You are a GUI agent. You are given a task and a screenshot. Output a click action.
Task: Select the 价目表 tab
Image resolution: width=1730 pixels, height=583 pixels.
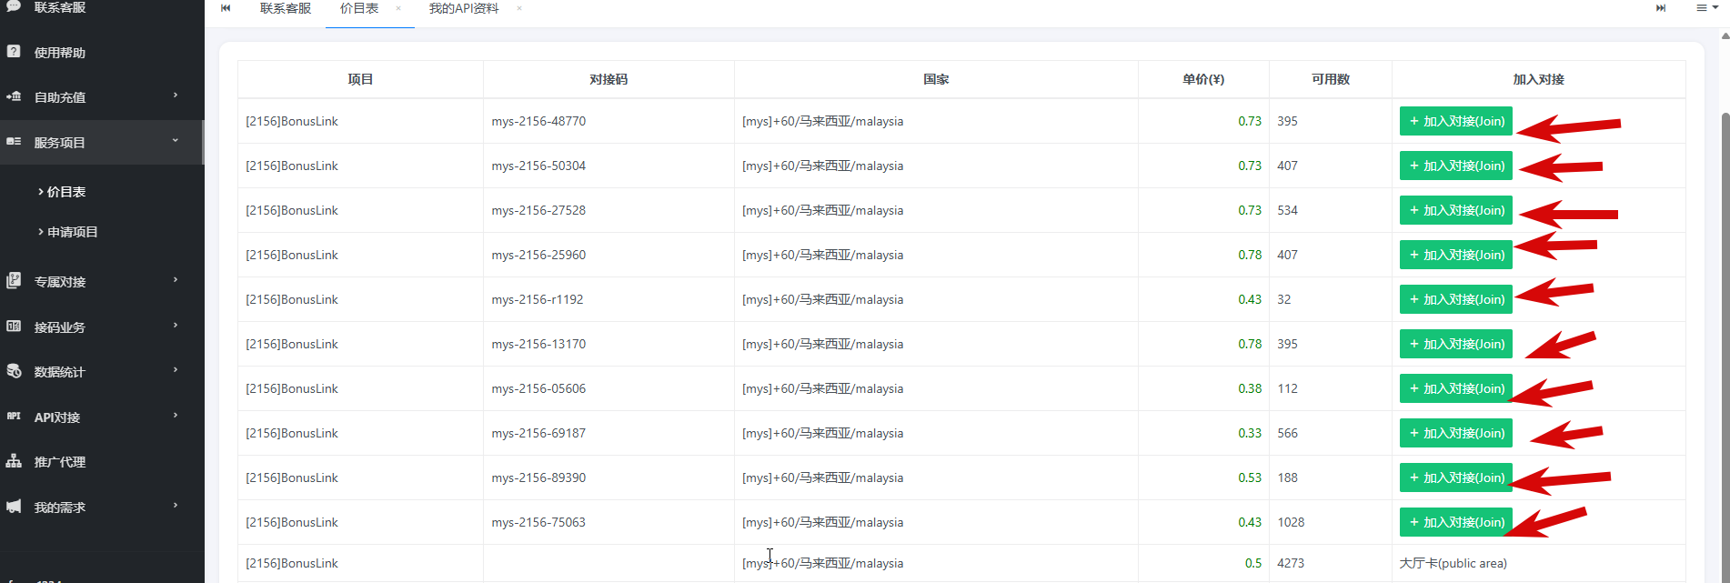[359, 8]
